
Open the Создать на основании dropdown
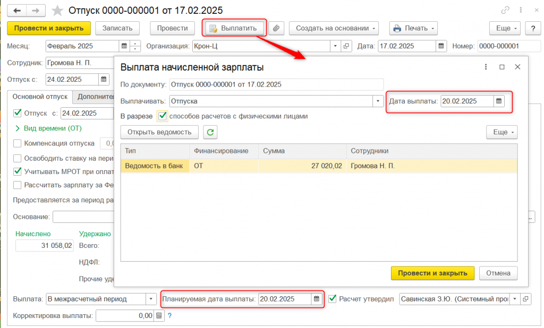click(334, 28)
